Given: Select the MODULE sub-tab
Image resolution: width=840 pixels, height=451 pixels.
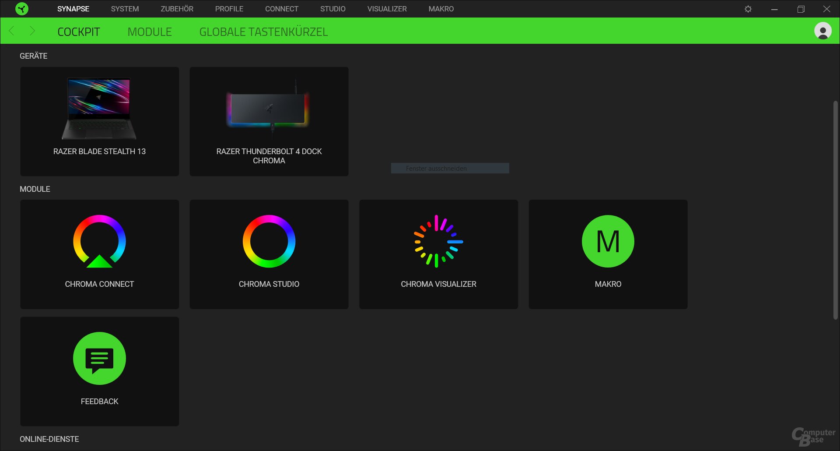Looking at the screenshot, I should (x=150, y=32).
